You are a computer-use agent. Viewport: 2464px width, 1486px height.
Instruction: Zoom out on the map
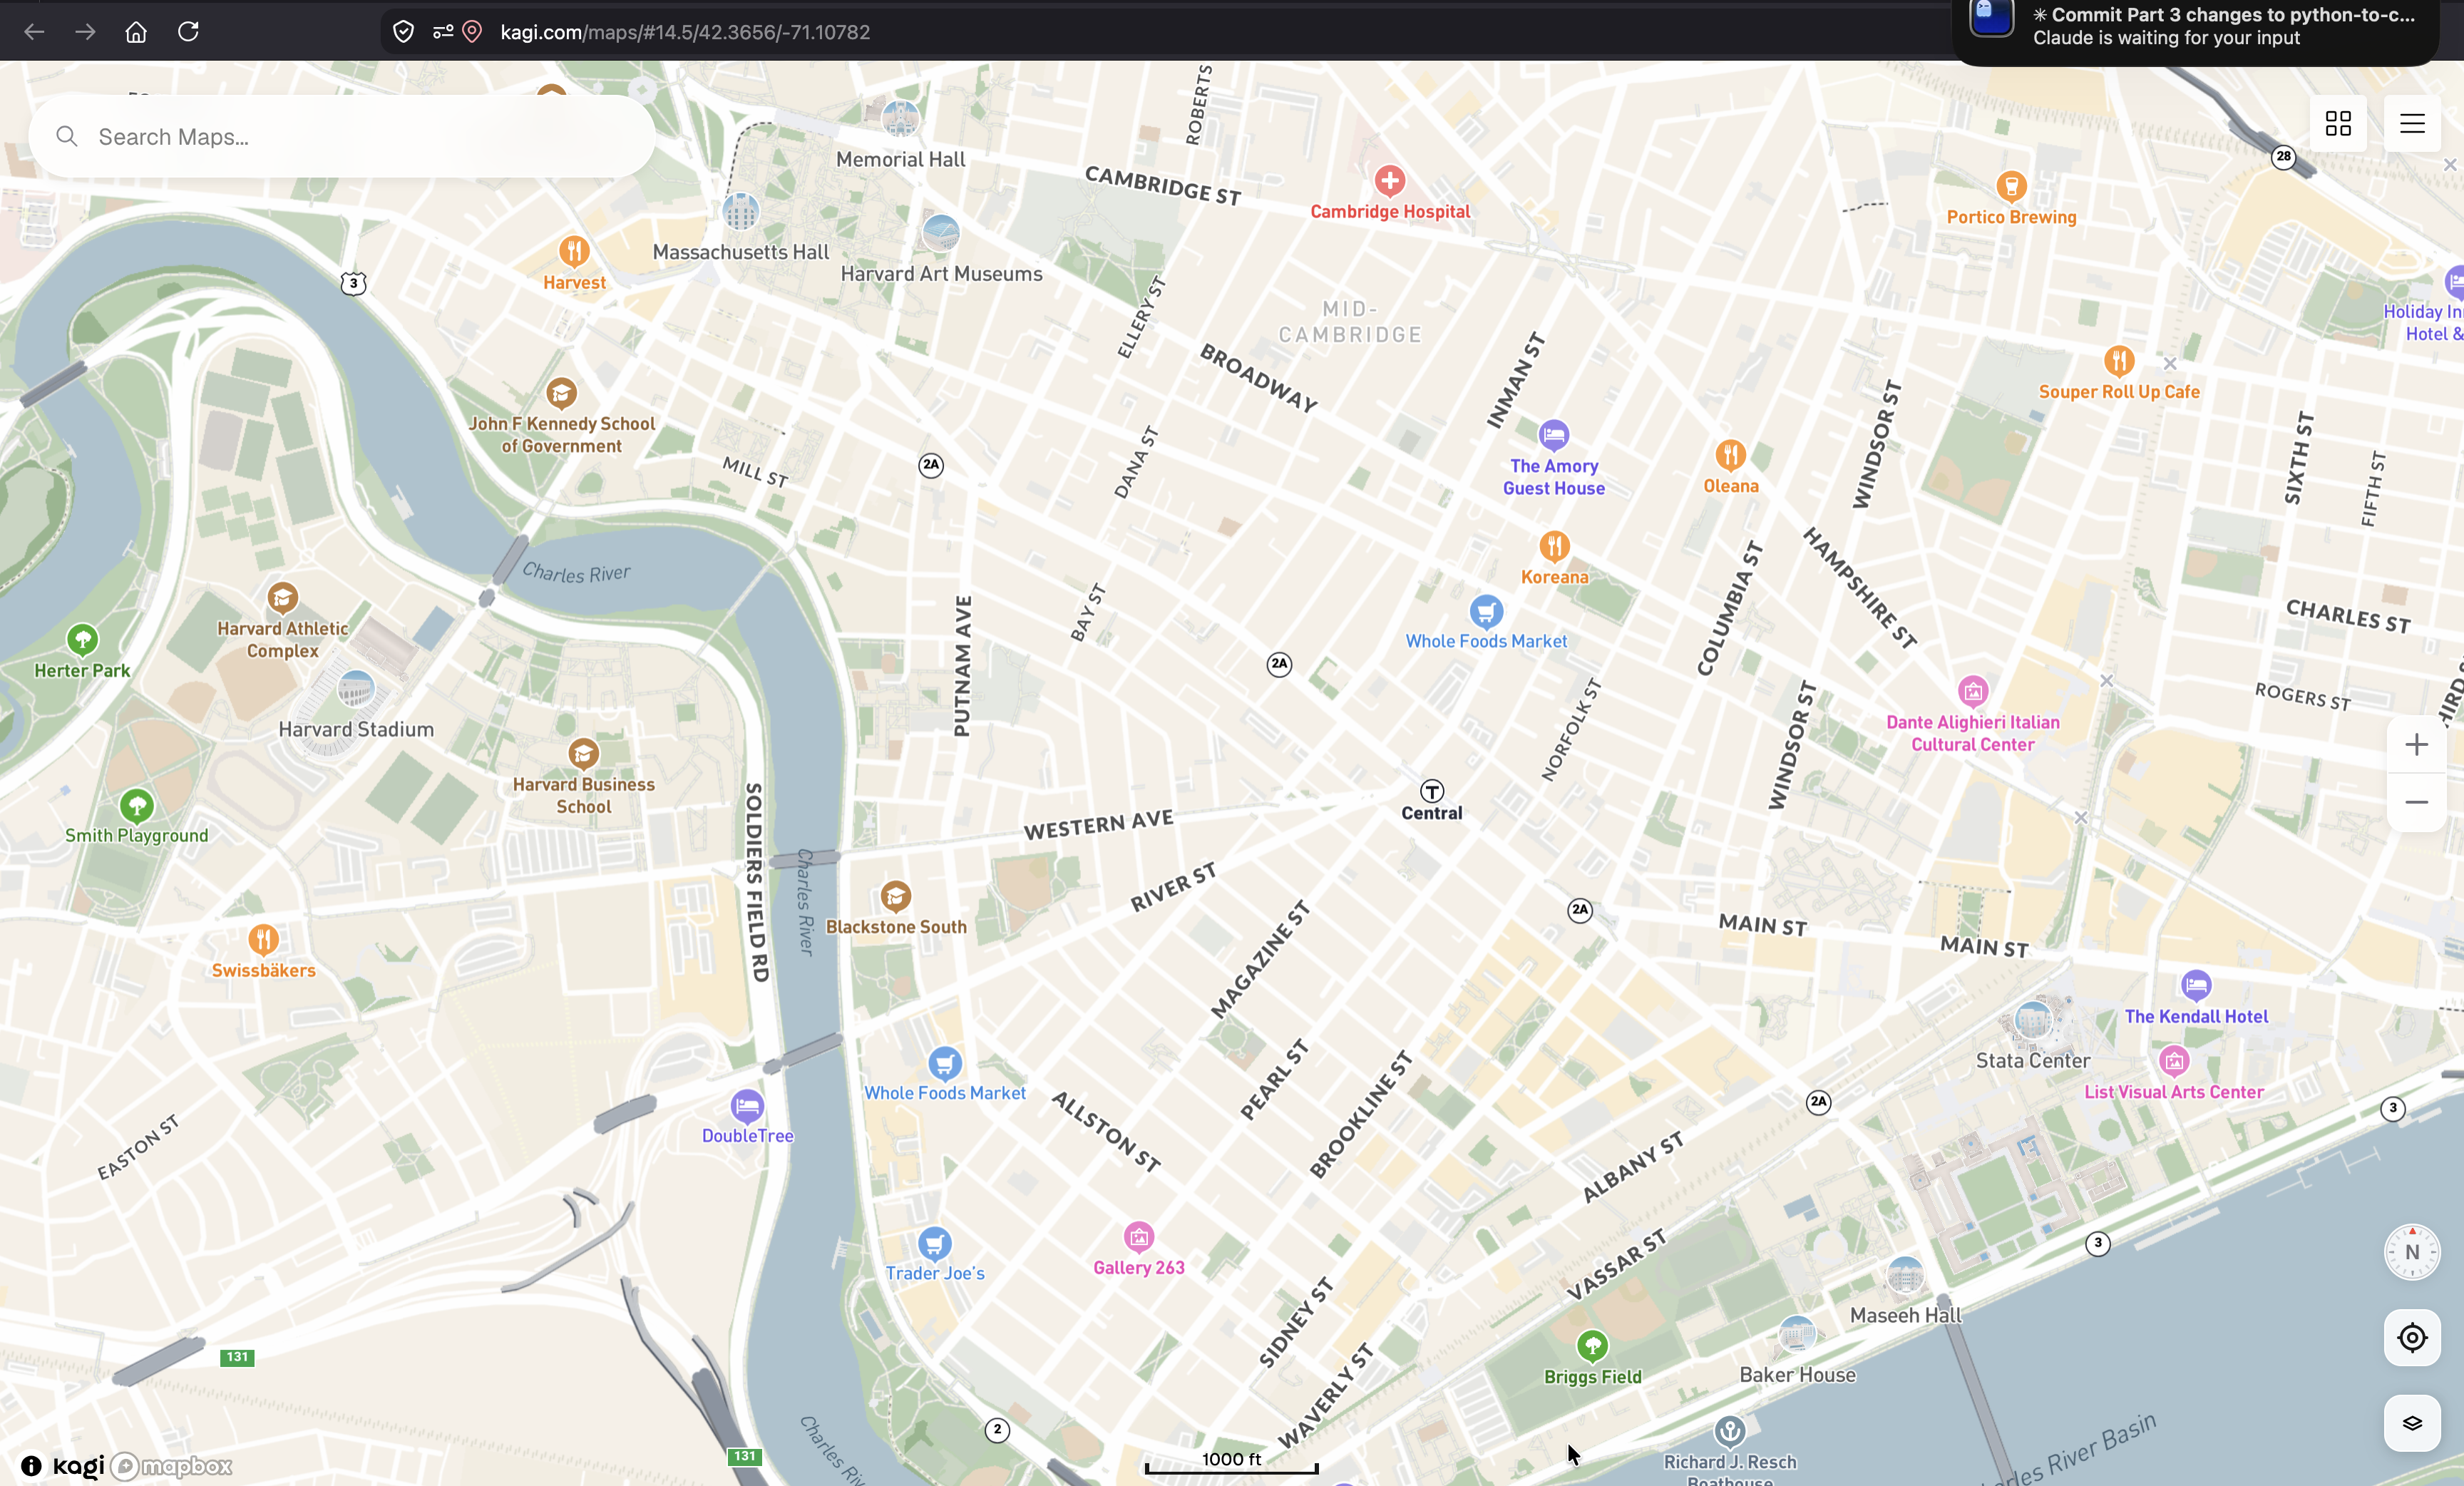[2416, 802]
